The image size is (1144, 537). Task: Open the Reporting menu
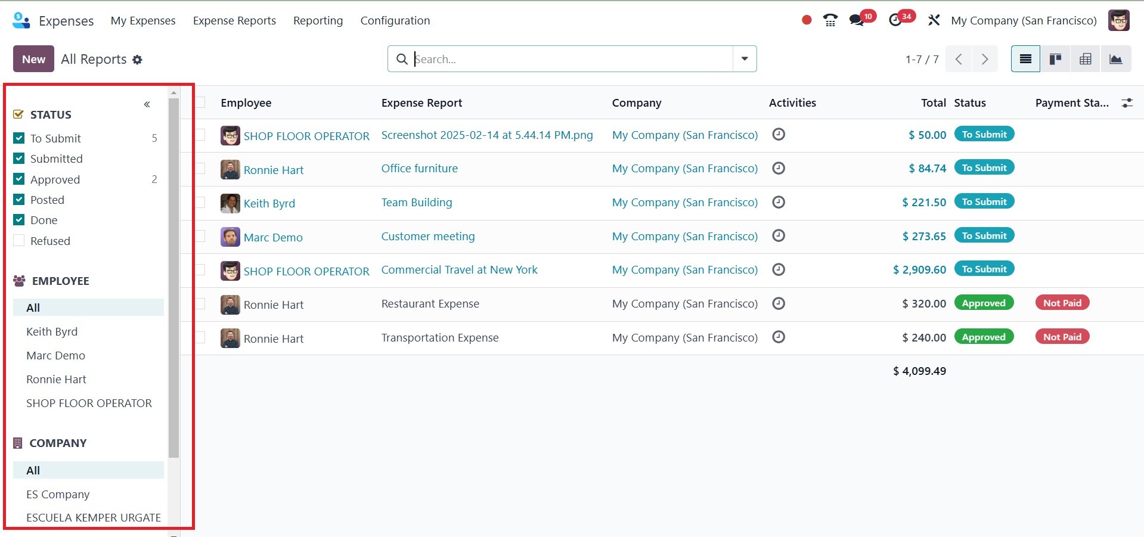[x=318, y=20]
